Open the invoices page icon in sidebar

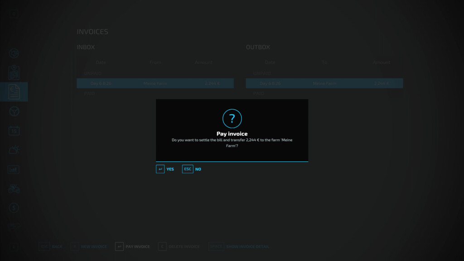[x=14, y=92]
